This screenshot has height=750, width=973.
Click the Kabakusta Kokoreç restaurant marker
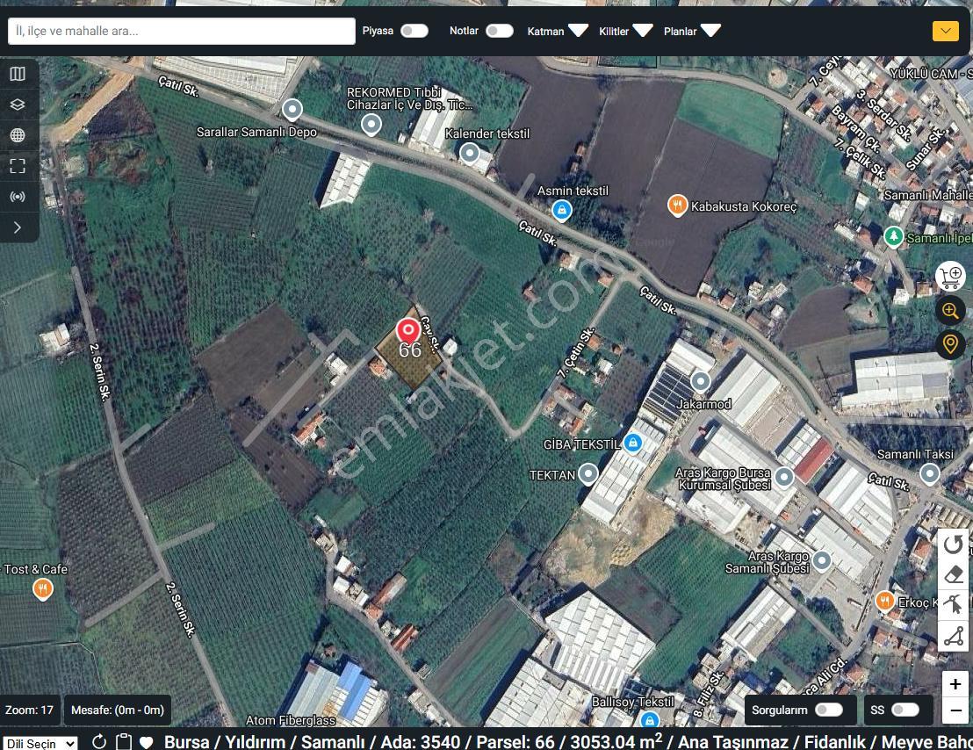678,206
